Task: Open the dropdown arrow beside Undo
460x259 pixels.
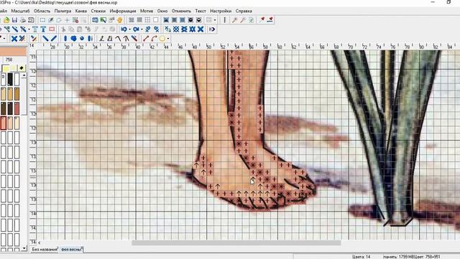Action: click(129, 29)
